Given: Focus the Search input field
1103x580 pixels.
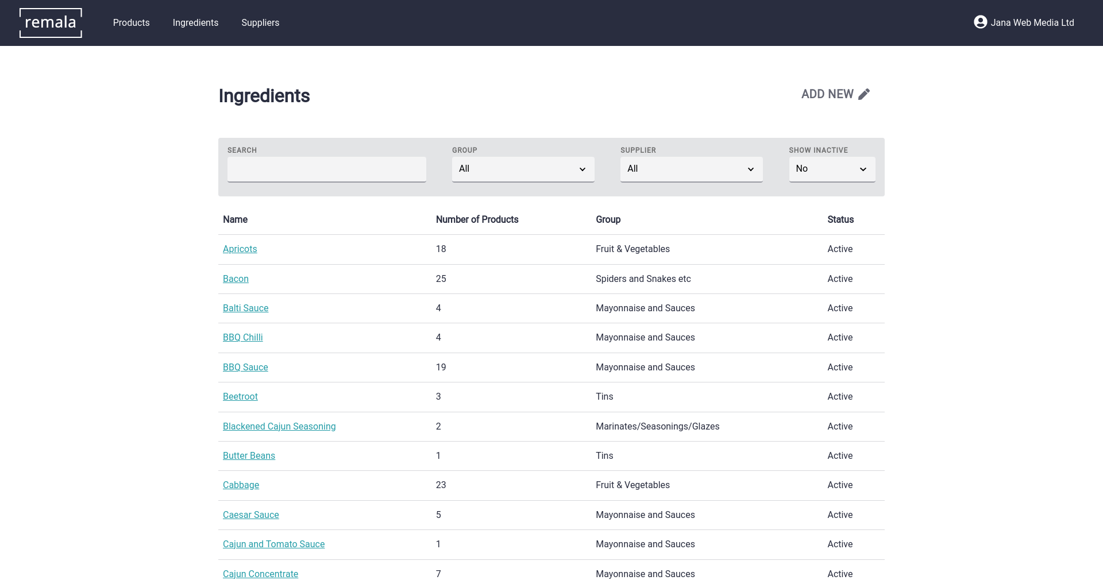Looking at the screenshot, I should [x=326, y=169].
